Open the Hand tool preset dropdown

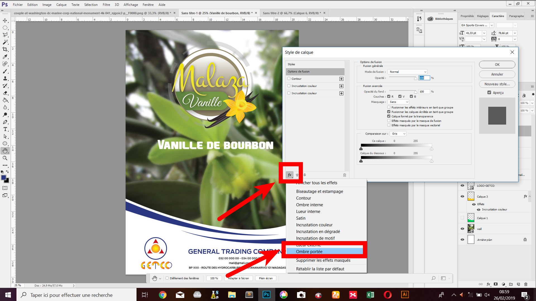pos(160,278)
